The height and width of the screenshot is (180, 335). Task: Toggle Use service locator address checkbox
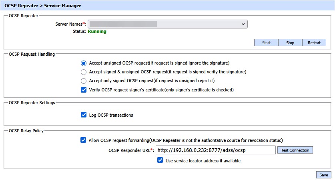point(160,161)
